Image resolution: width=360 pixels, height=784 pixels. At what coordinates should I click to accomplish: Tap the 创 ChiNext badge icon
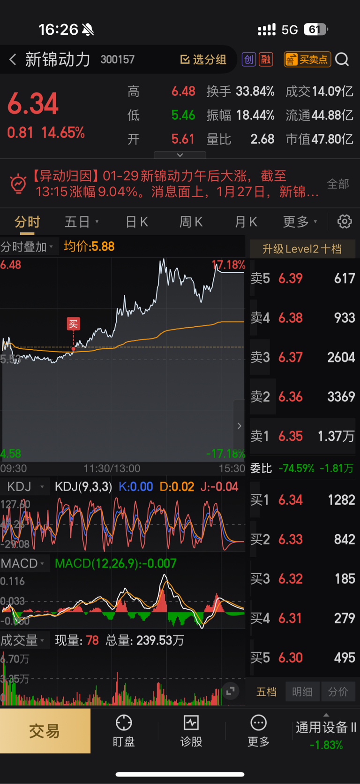(x=248, y=59)
